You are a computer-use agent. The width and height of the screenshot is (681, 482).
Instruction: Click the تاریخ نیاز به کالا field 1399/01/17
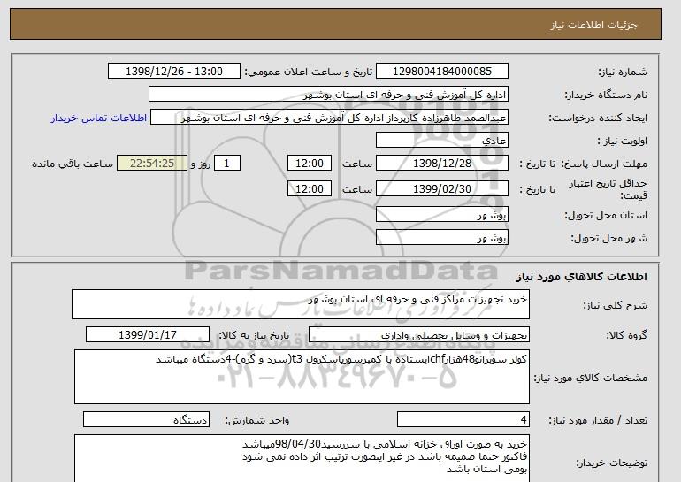point(148,335)
